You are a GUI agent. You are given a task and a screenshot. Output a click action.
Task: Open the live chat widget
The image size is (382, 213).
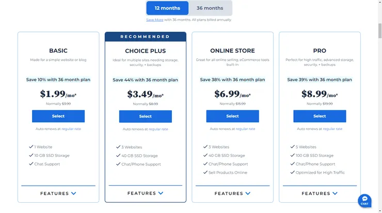pyautogui.click(x=364, y=200)
